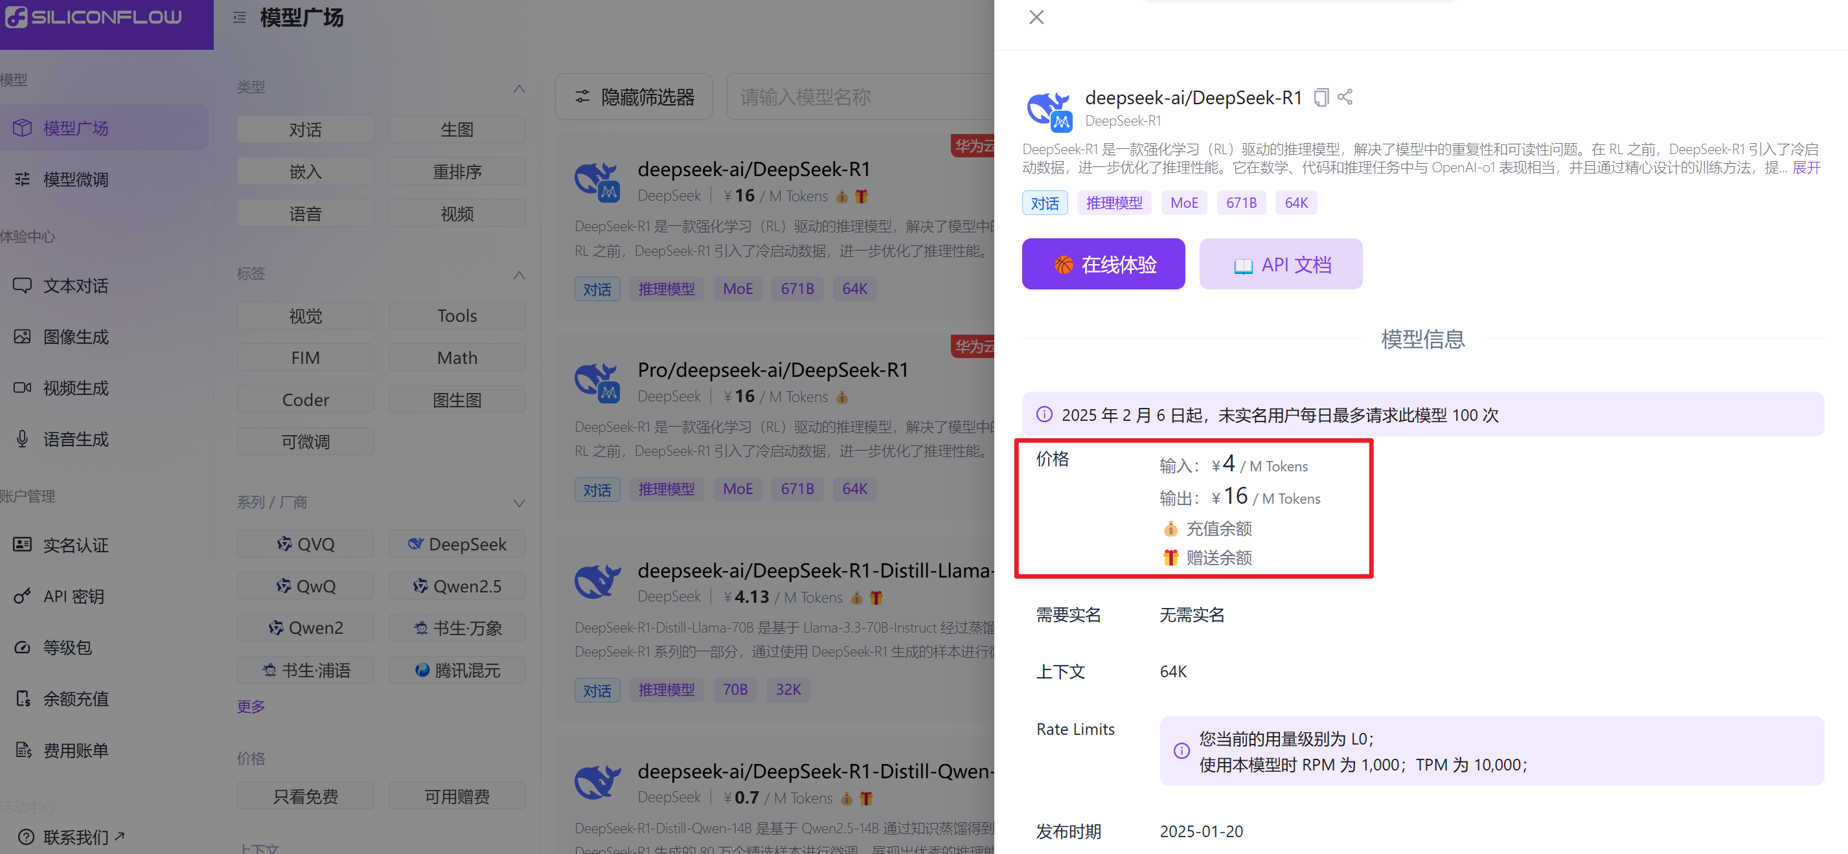Open Pro/deepseek-ai/DeepSeek-R1 model card
Viewport: 1848px width, 854px height.
coord(776,428)
